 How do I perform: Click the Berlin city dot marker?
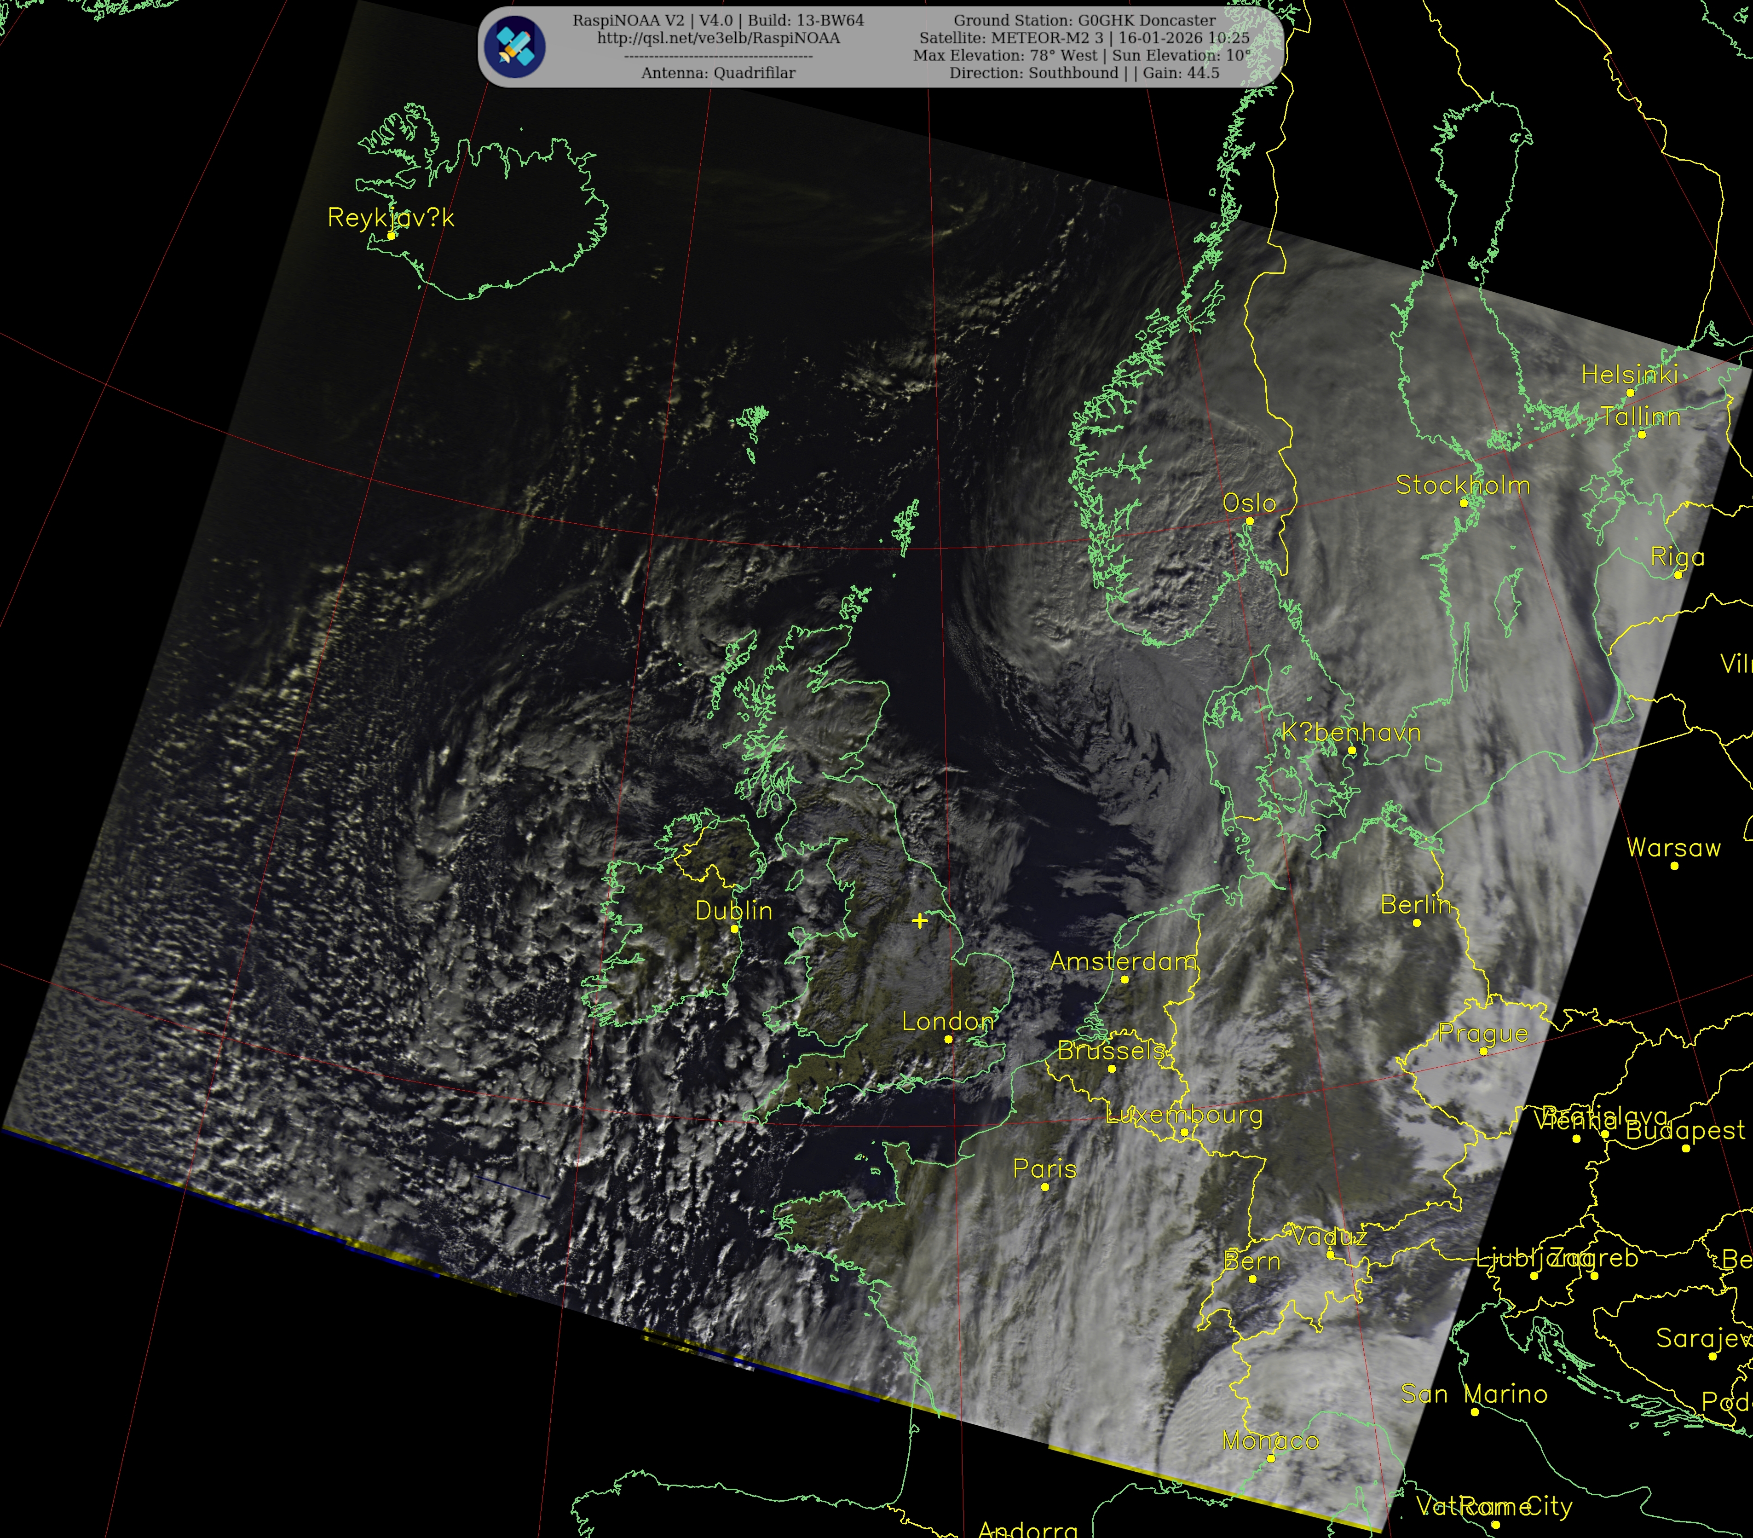[x=1417, y=922]
